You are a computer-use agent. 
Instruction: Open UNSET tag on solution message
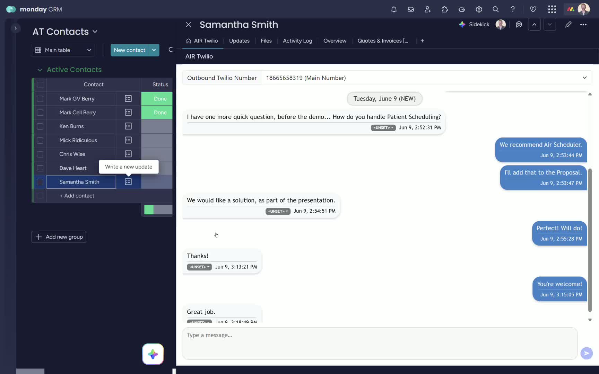278,211
